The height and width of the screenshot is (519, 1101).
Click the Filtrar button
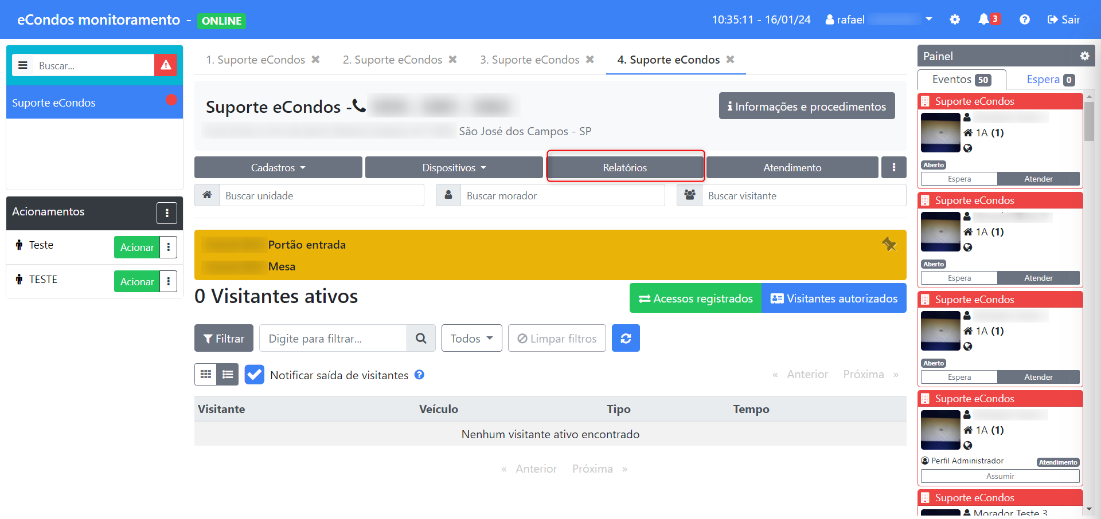224,338
